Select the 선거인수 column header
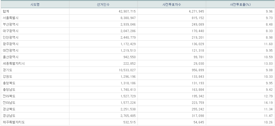The image size is (275, 126). tap(103, 5)
